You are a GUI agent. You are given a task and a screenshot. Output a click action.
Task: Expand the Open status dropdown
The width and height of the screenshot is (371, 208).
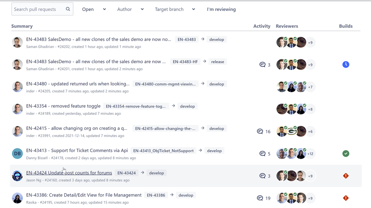[94, 9]
